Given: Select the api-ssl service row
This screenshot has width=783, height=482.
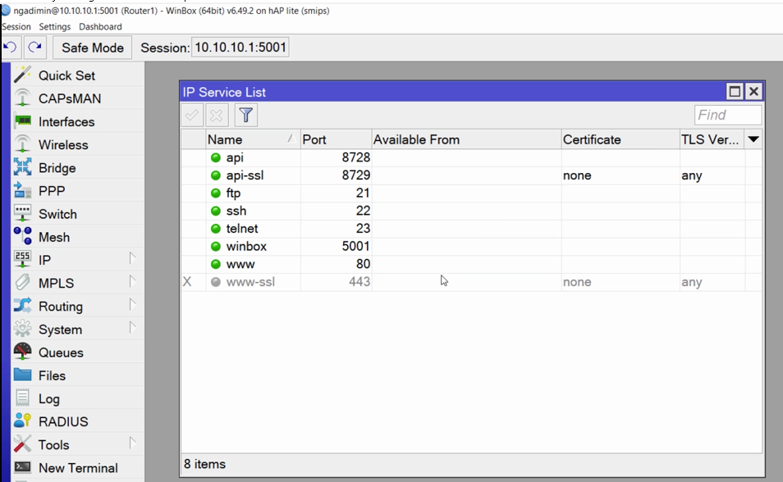Looking at the screenshot, I should [471, 175].
